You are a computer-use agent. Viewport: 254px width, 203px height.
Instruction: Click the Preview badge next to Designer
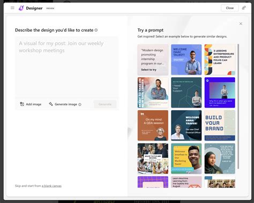click(x=50, y=8)
